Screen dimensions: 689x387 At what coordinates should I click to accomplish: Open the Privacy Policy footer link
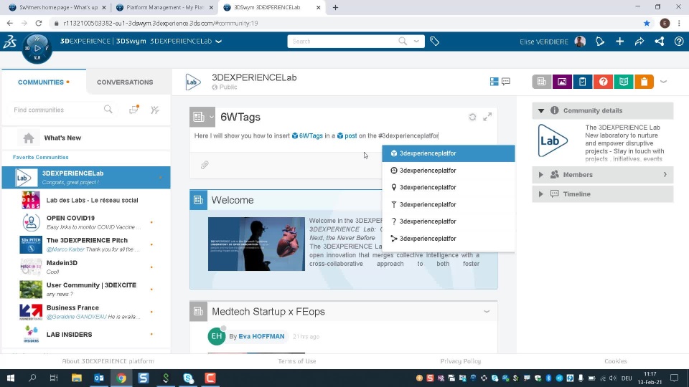(x=461, y=361)
